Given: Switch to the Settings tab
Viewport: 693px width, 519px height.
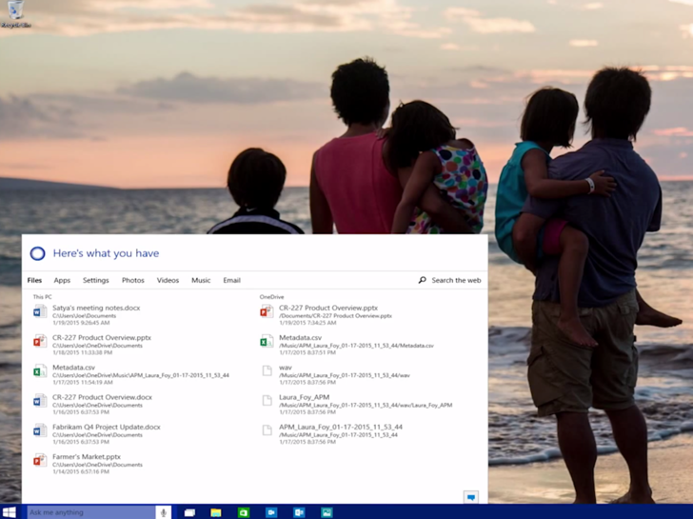Looking at the screenshot, I should [95, 281].
